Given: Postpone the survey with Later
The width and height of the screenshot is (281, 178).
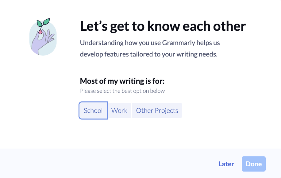Looking at the screenshot, I should (x=226, y=164).
